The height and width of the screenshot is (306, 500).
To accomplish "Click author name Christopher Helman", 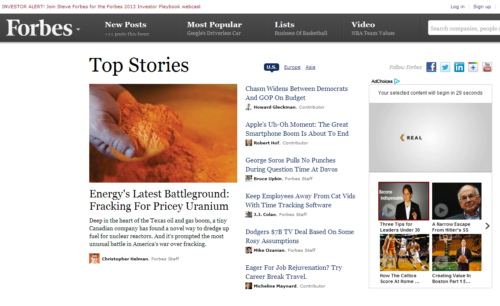I will point(125,259).
